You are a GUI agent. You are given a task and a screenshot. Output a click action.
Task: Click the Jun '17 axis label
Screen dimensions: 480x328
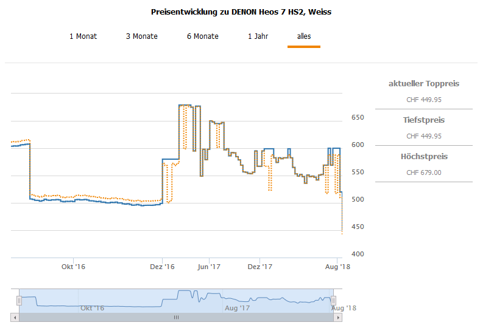pos(210,266)
